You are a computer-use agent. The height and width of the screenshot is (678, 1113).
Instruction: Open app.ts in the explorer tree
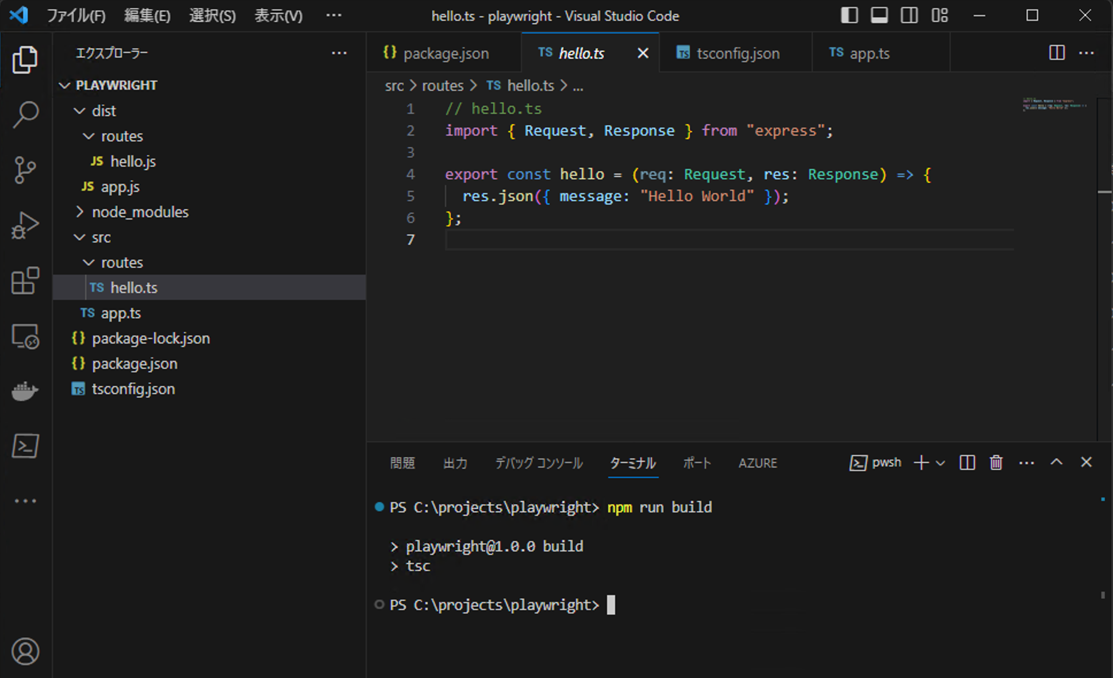click(x=209, y=313)
